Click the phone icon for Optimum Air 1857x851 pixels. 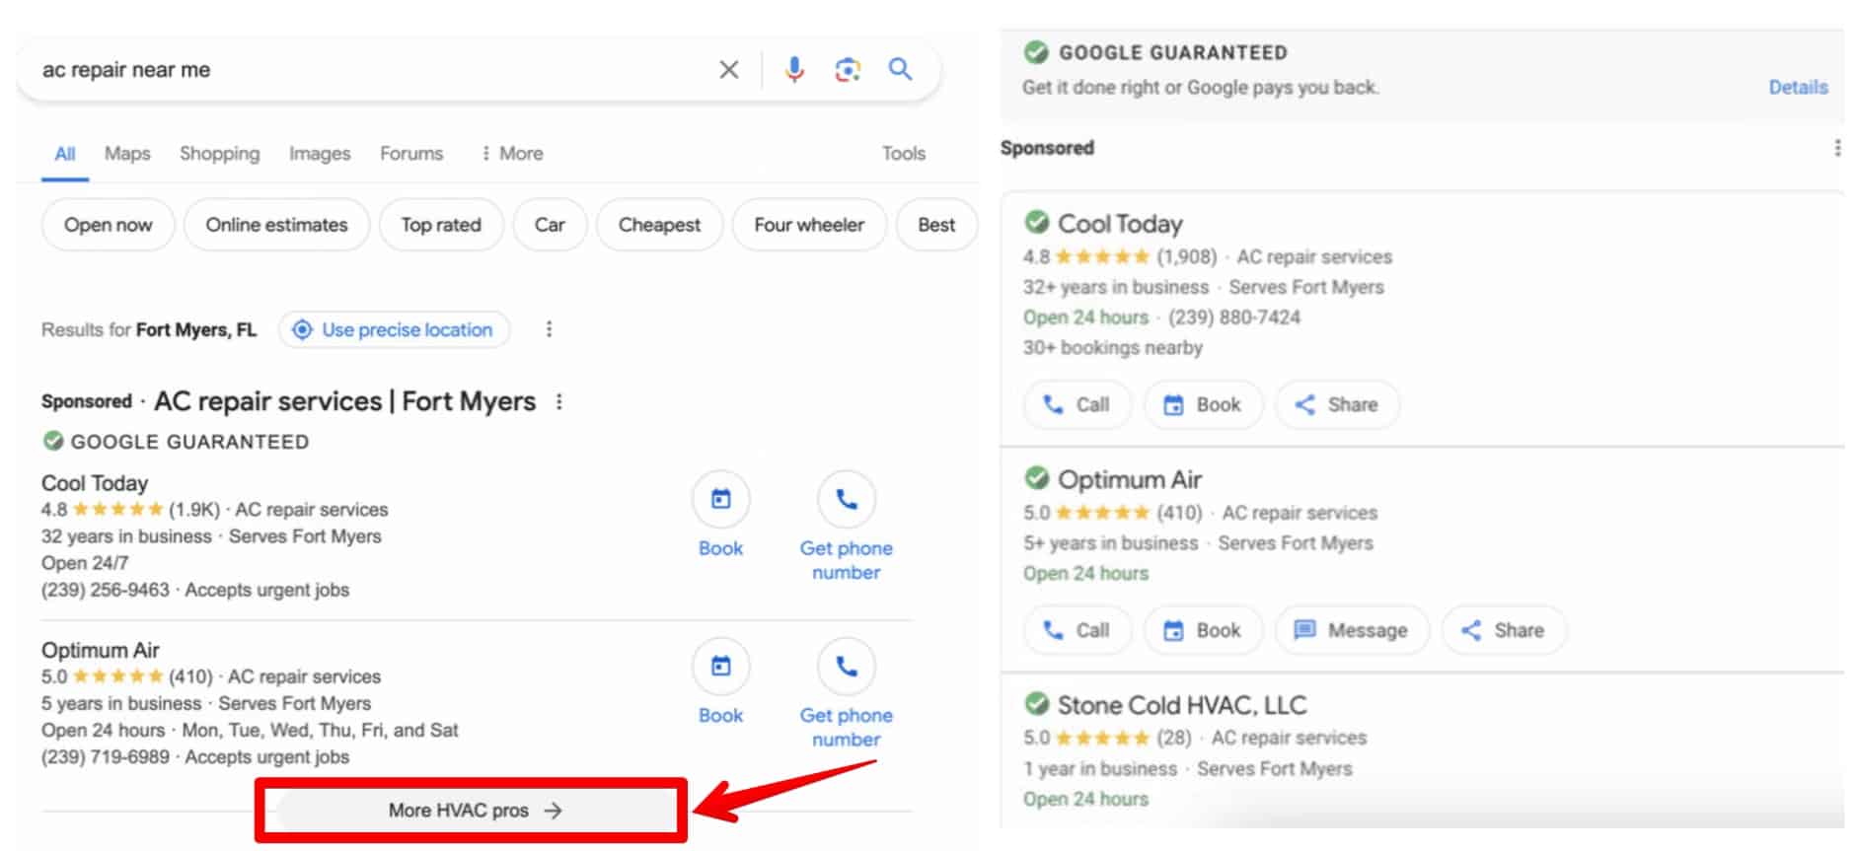pos(846,668)
